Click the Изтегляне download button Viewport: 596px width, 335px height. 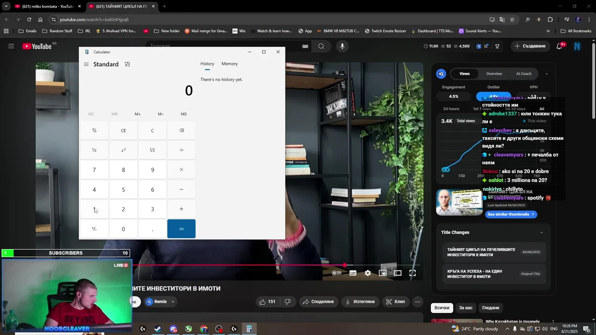point(360,301)
